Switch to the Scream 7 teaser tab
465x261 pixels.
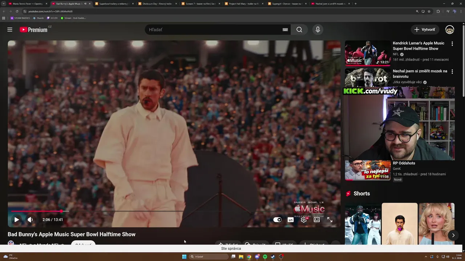[x=201, y=4]
